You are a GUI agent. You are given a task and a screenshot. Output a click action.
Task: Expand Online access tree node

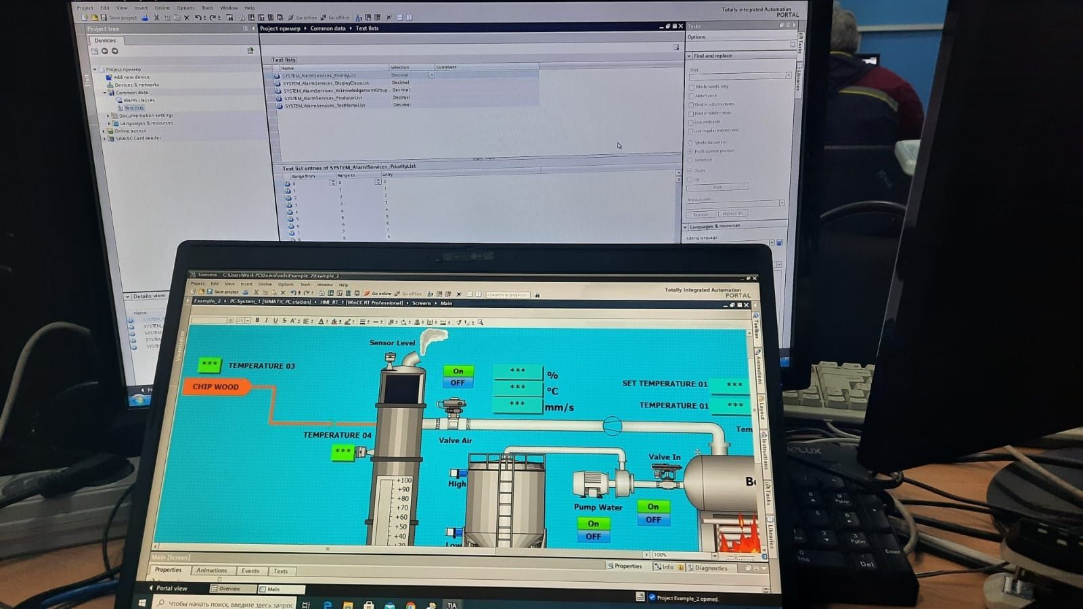coord(104,131)
